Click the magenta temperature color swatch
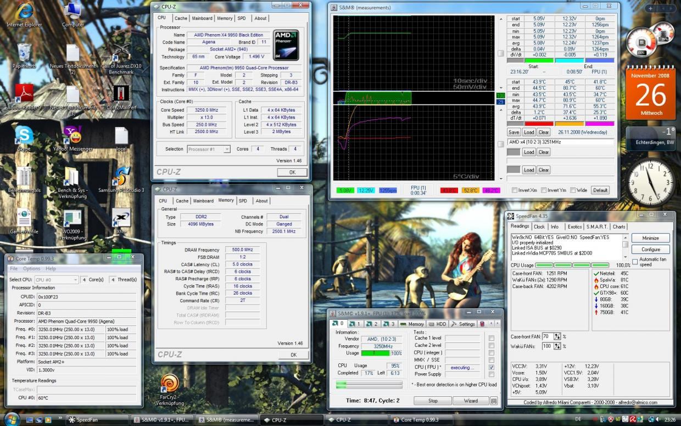Image resolution: width=681 pixels, height=426 pixels. tap(600, 124)
